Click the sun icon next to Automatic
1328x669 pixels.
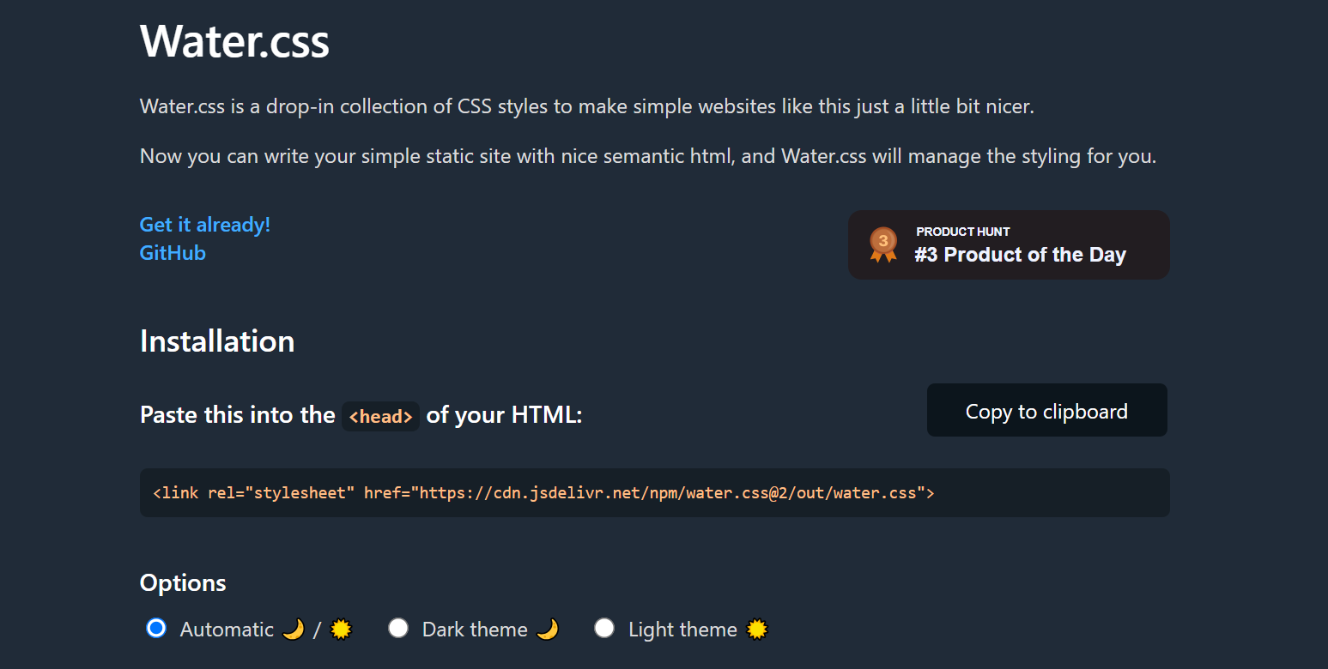click(x=340, y=629)
